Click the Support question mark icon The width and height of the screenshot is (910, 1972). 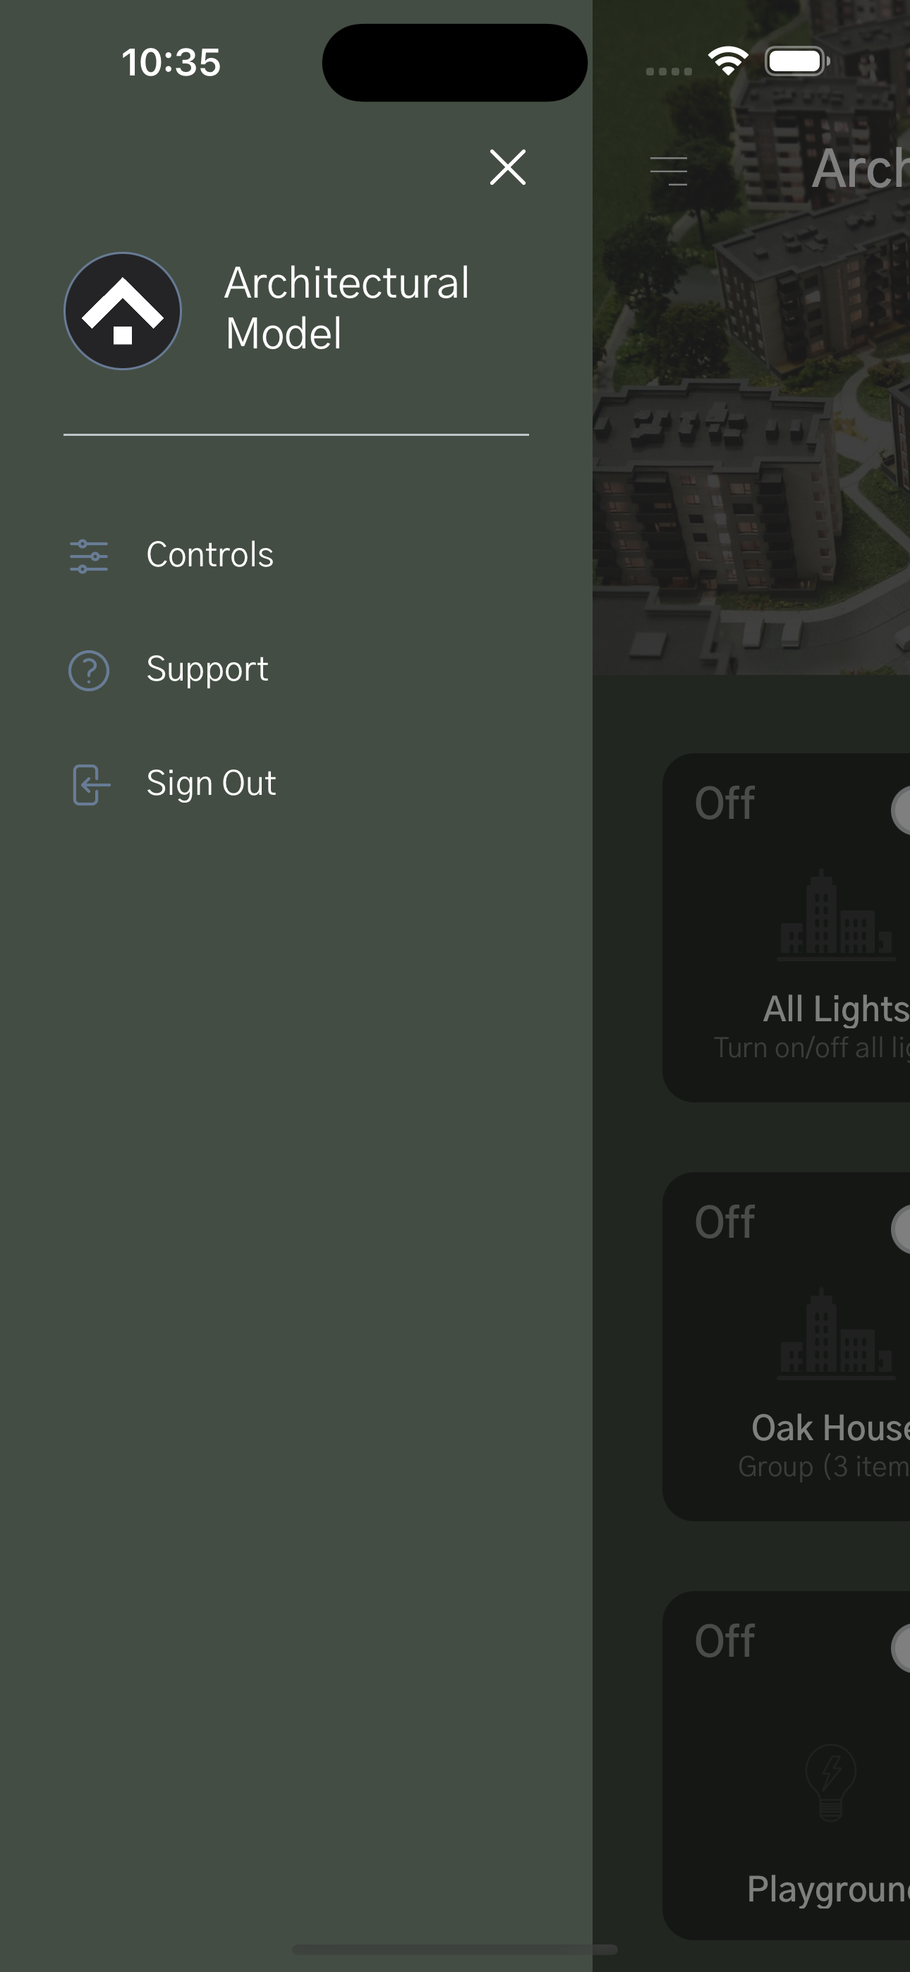pos(89,671)
